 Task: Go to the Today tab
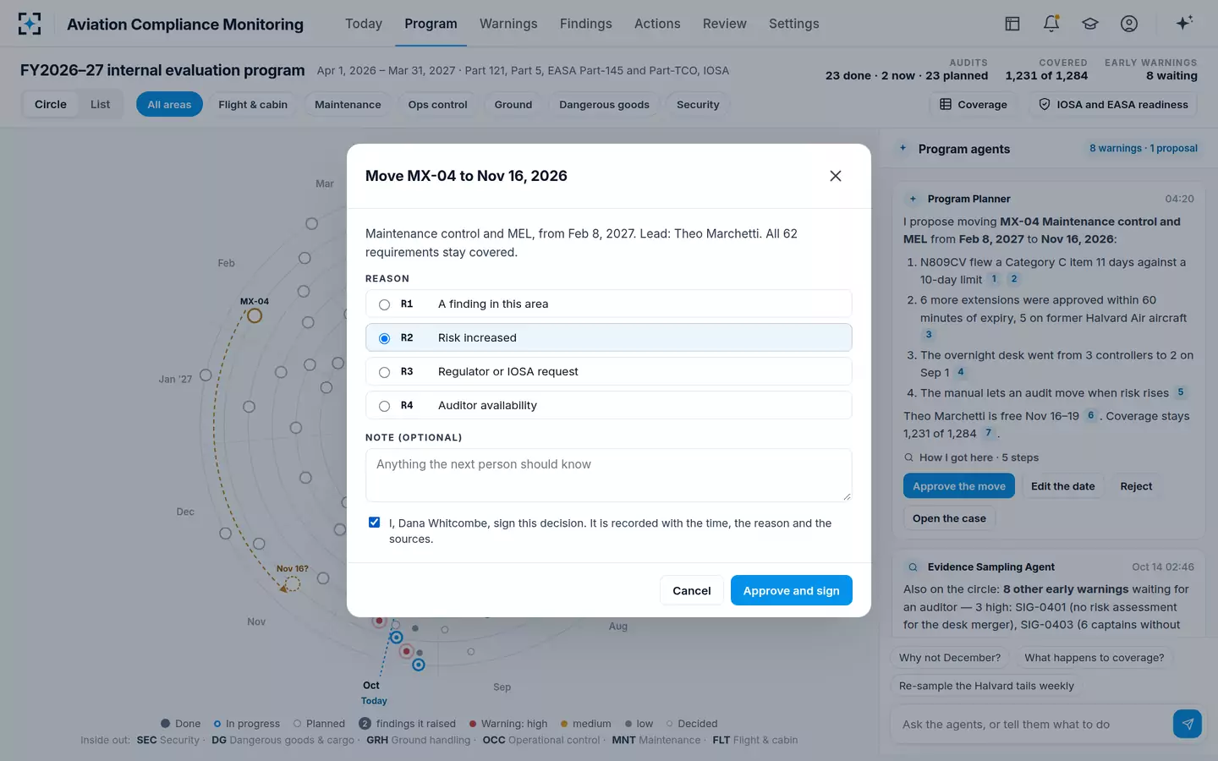pyautogui.click(x=364, y=24)
